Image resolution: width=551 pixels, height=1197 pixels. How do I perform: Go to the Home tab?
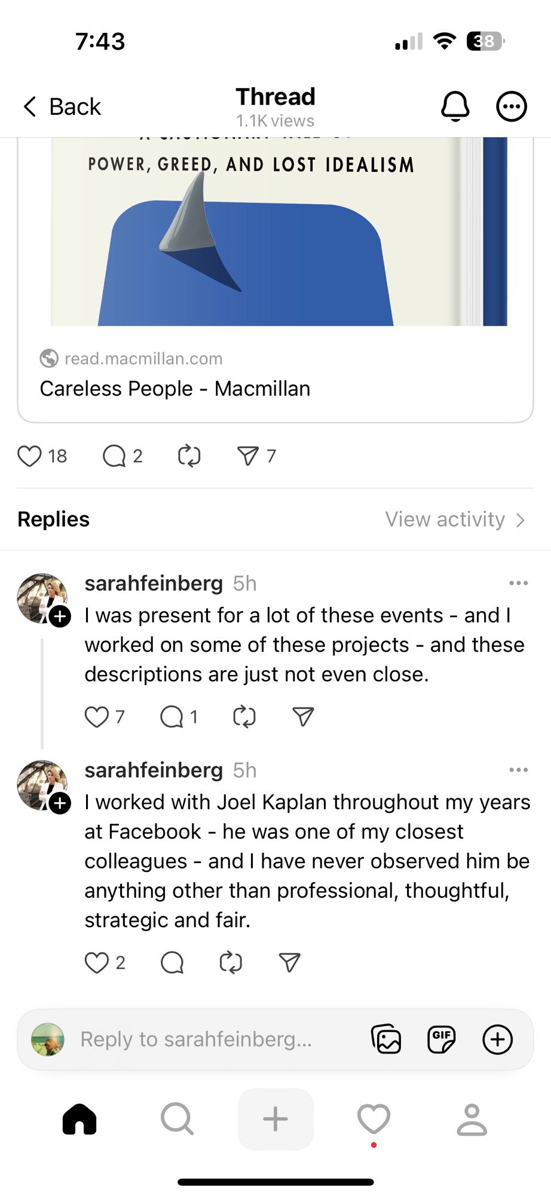pyautogui.click(x=79, y=1119)
